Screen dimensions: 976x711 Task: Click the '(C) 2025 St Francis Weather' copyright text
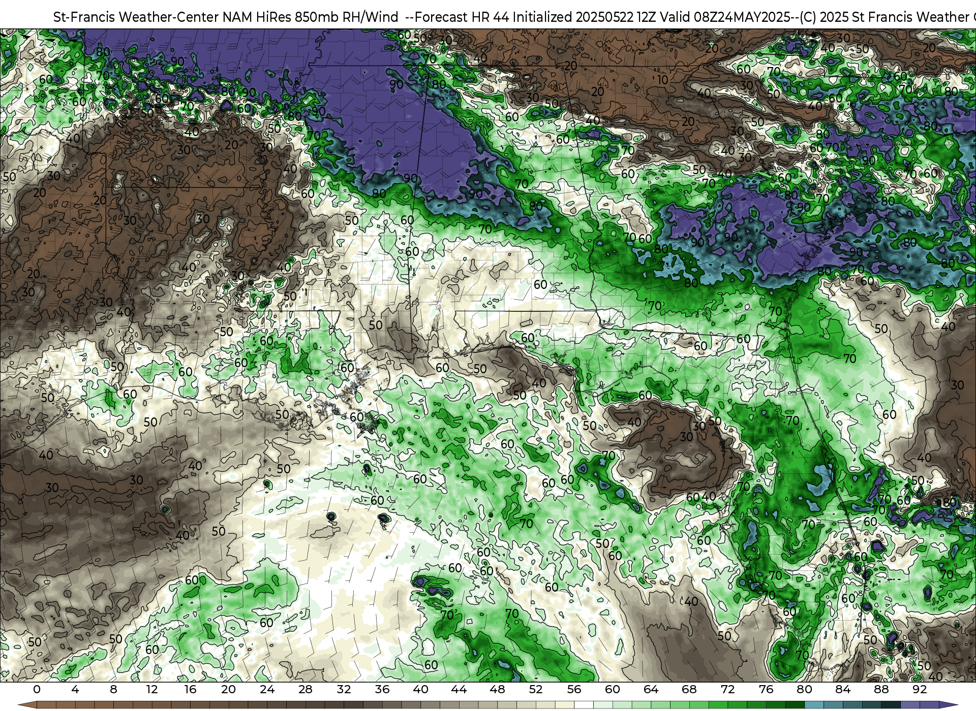(884, 17)
